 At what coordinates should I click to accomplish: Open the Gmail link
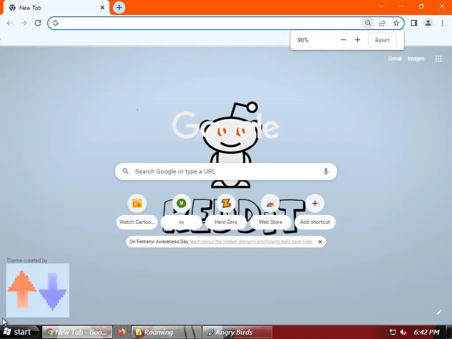(395, 59)
